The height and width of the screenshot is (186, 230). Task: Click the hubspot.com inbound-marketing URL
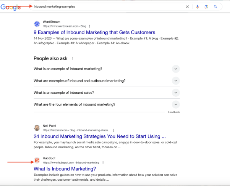(x=71, y=163)
